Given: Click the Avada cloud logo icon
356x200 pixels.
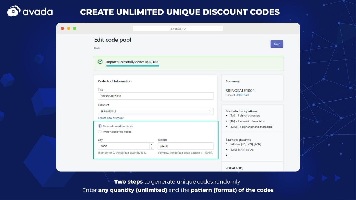Looking at the screenshot, I should pos(14,11).
